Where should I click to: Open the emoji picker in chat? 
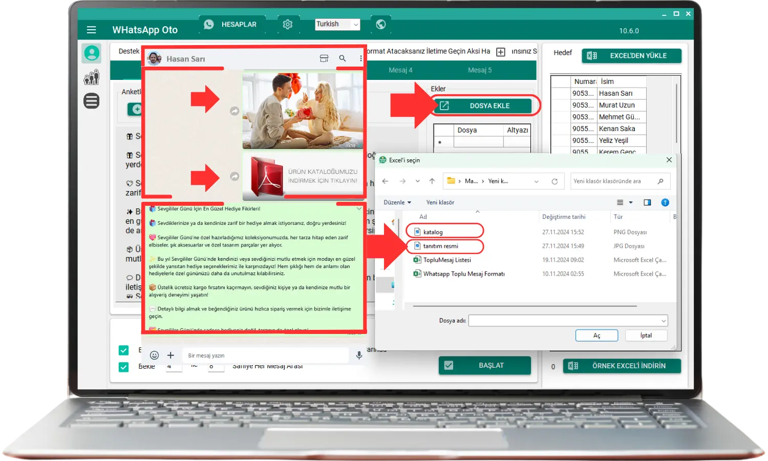[154, 355]
